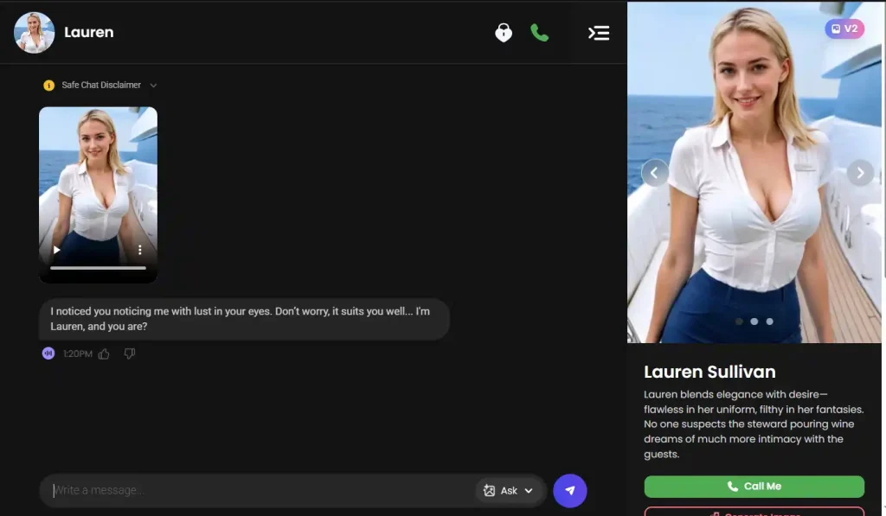Seek using the video progress bar
The image size is (886, 516).
[x=98, y=268]
